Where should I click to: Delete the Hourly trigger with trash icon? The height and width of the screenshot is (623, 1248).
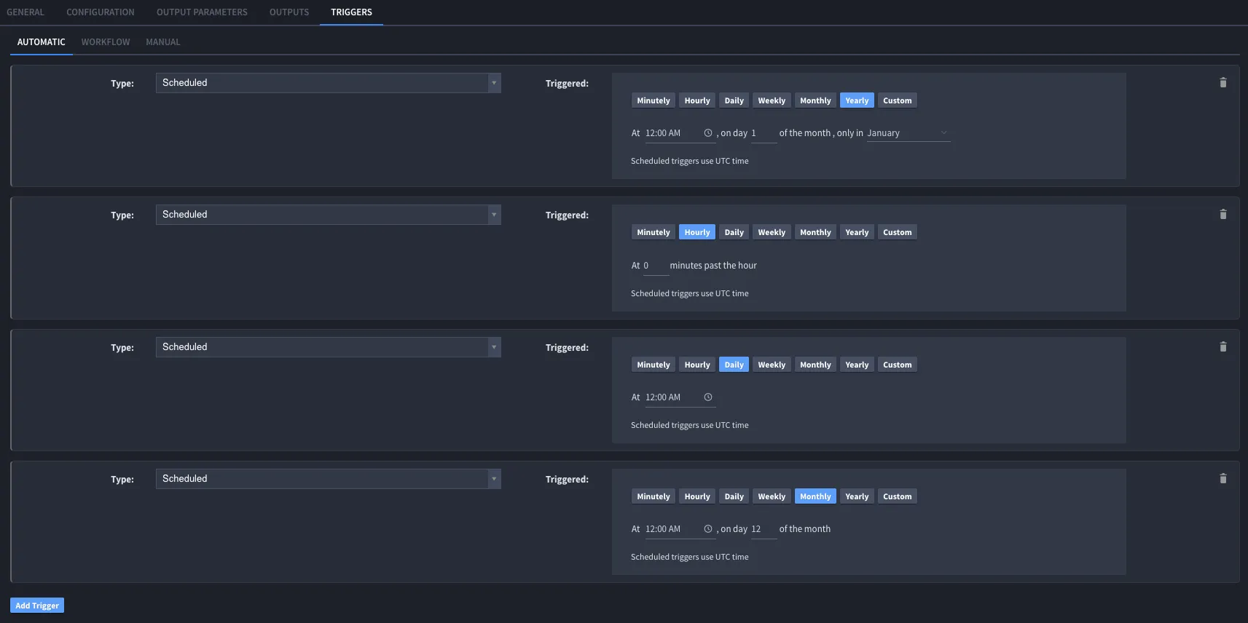click(1223, 215)
